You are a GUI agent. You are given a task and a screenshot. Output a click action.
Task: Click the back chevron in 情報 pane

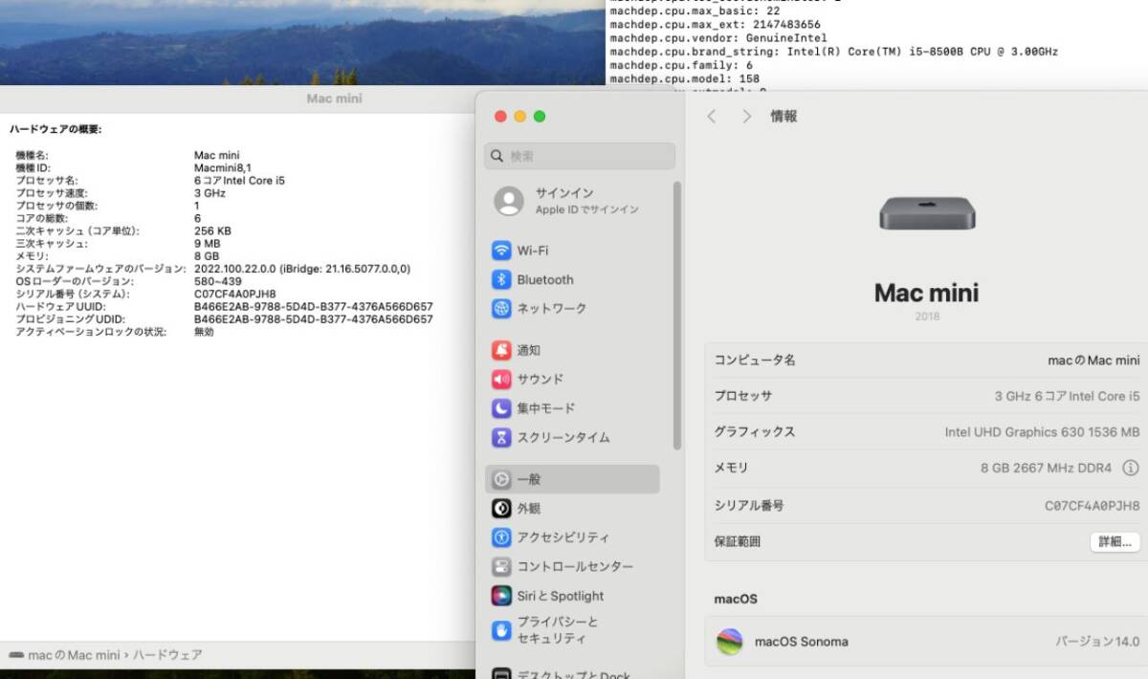[x=713, y=116]
